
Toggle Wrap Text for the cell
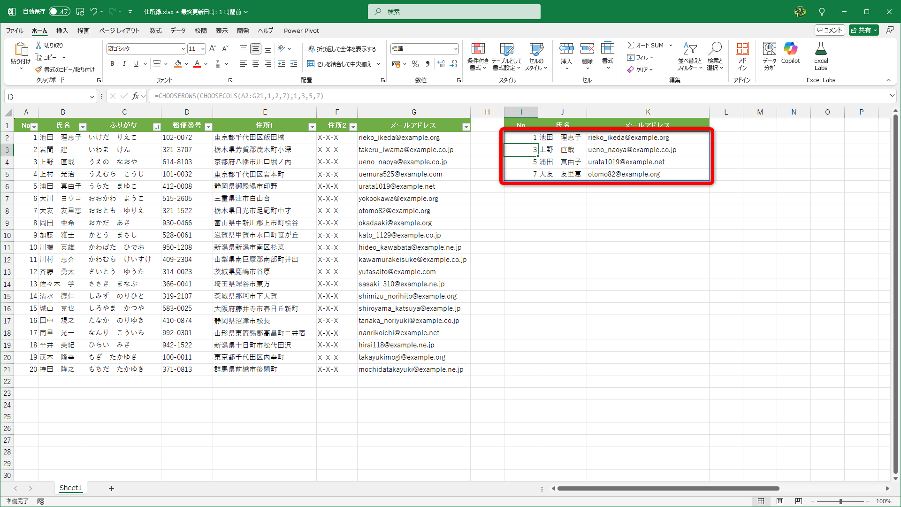point(342,49)
